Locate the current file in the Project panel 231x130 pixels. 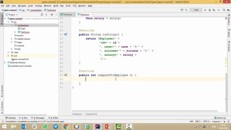click(x=42, y=14)
